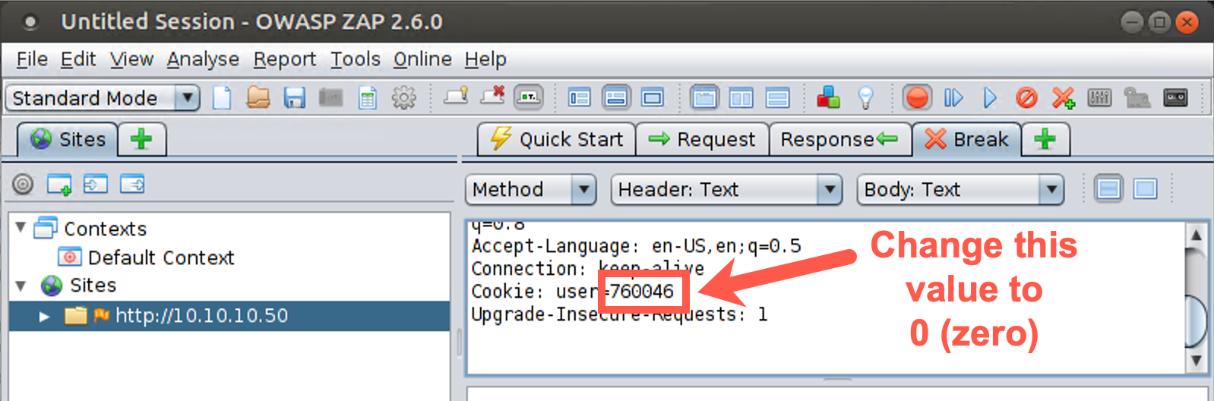Click Submit and continue play icon
The height and width of the screenshot is (401, 1214).
[x=990, y=98]
